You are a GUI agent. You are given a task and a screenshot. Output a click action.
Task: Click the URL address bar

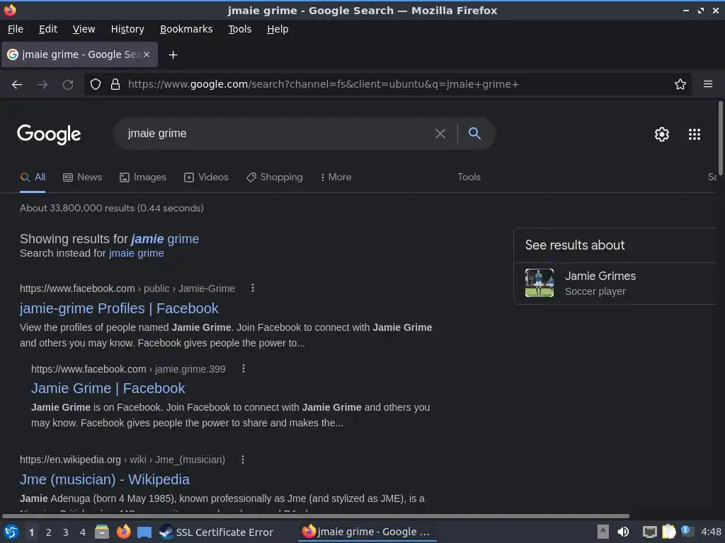point(389,84)
